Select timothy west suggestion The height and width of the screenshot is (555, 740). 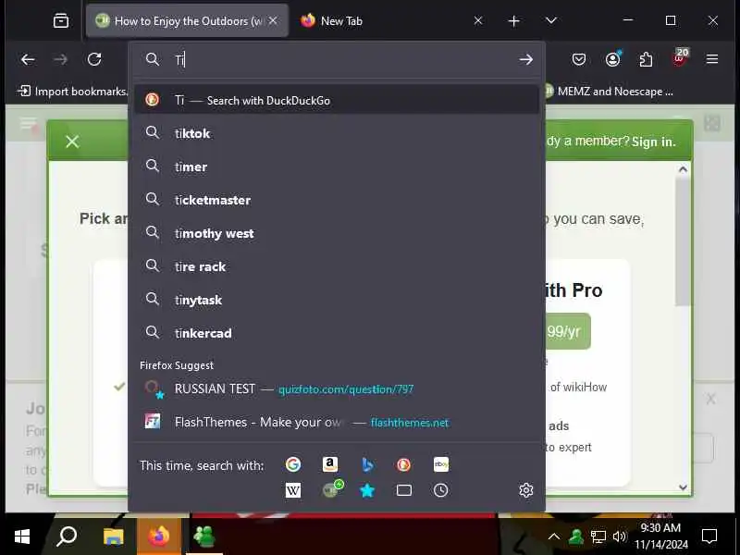(337, 233)
